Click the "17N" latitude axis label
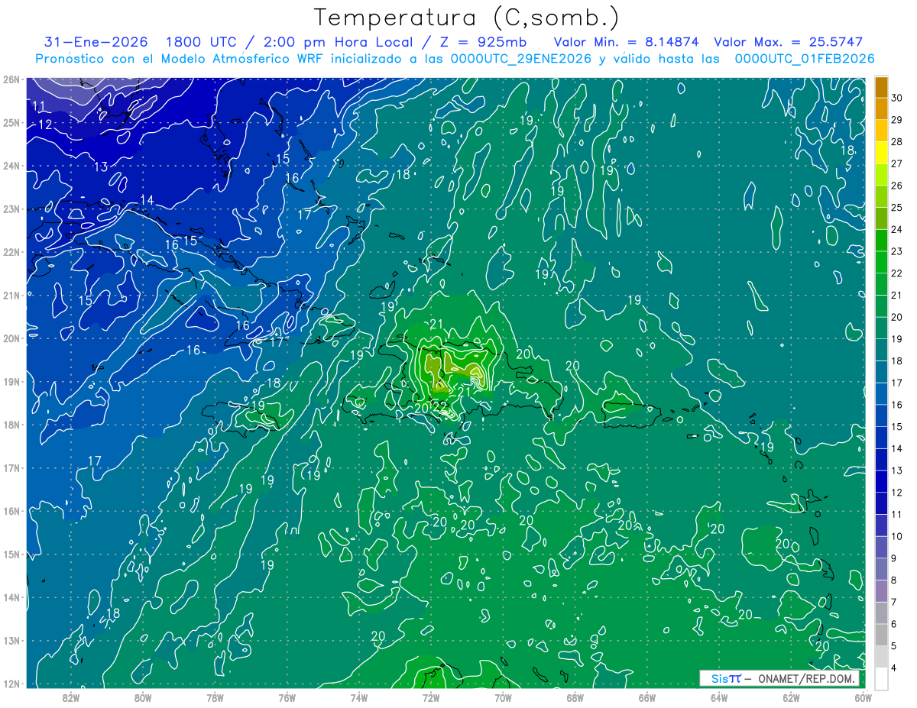Image resolution: width=917 pixels, height=708 pixels. point(11,467)
